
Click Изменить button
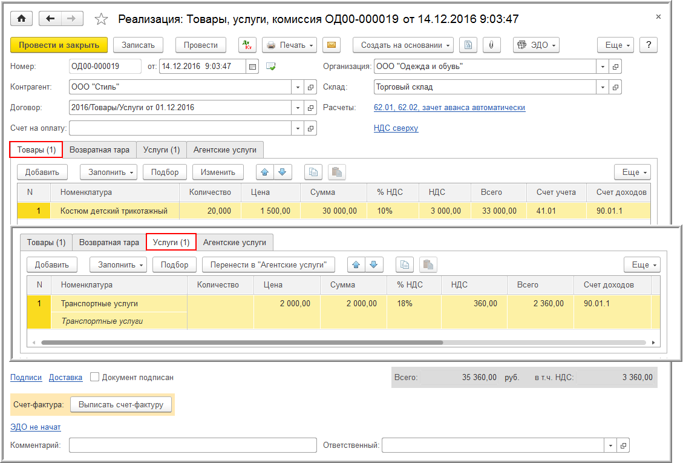tap(218, 172)
